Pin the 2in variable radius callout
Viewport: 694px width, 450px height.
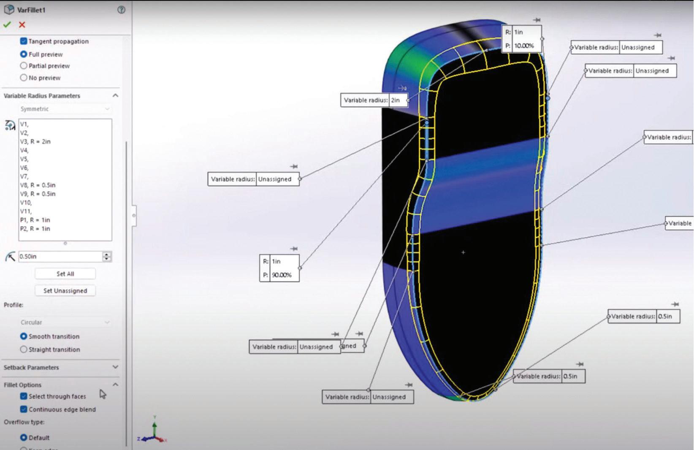[x=402, y=88]
